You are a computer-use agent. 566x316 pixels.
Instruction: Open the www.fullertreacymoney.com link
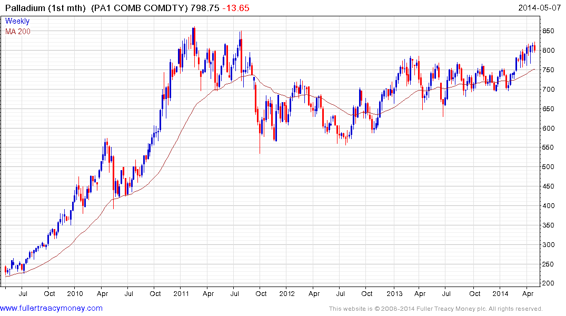coord(51,308)
